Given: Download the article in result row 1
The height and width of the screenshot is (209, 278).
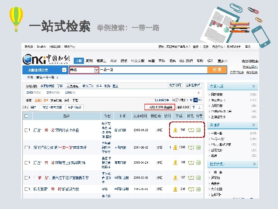Looking at the screenshot, I should pyautogui.click(x=175, y=130).
